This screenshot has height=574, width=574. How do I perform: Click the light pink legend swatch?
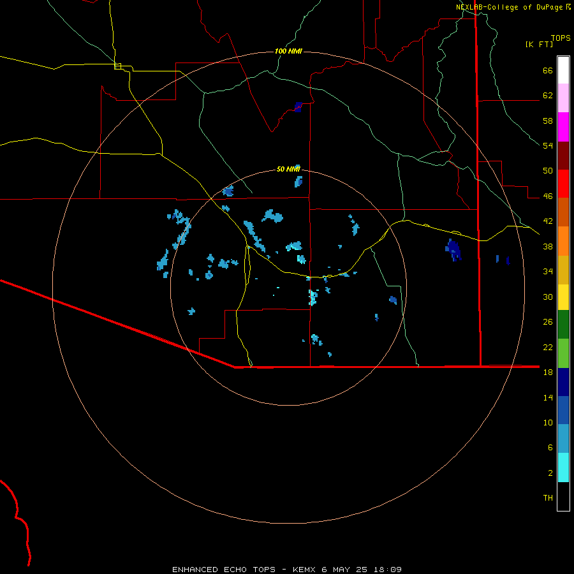click(563, 98)
